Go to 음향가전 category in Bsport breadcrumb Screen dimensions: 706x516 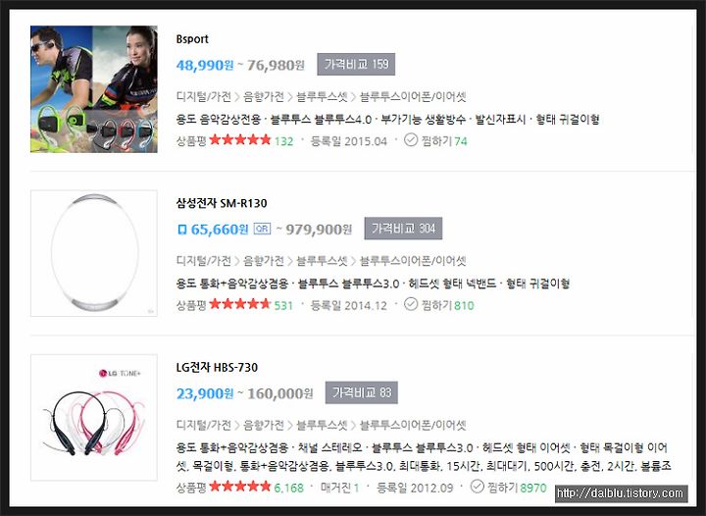point(264,96)
